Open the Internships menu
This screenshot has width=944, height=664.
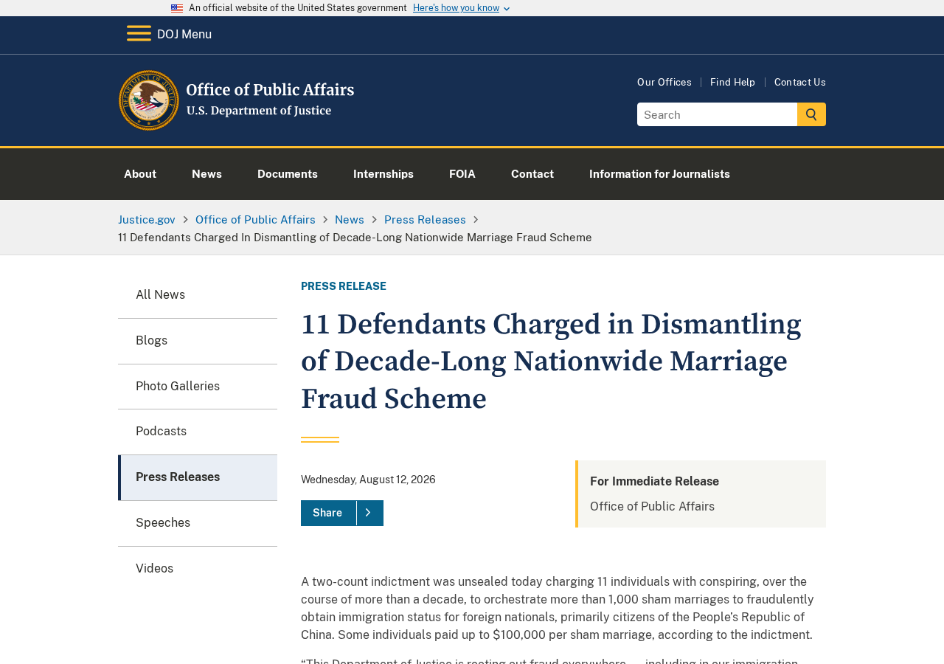(x=383, y=174)
